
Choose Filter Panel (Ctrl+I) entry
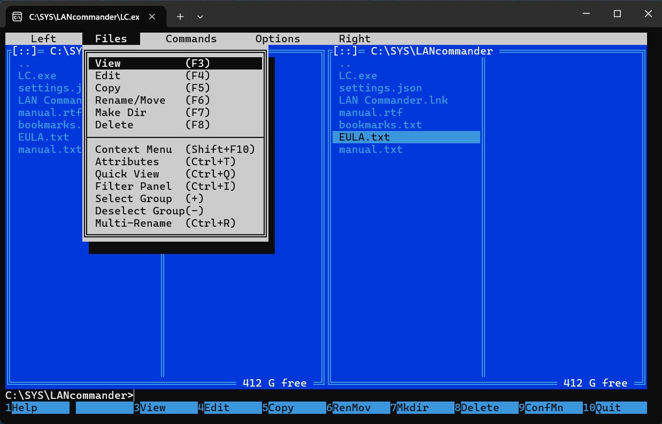click(x=175, y=186)
